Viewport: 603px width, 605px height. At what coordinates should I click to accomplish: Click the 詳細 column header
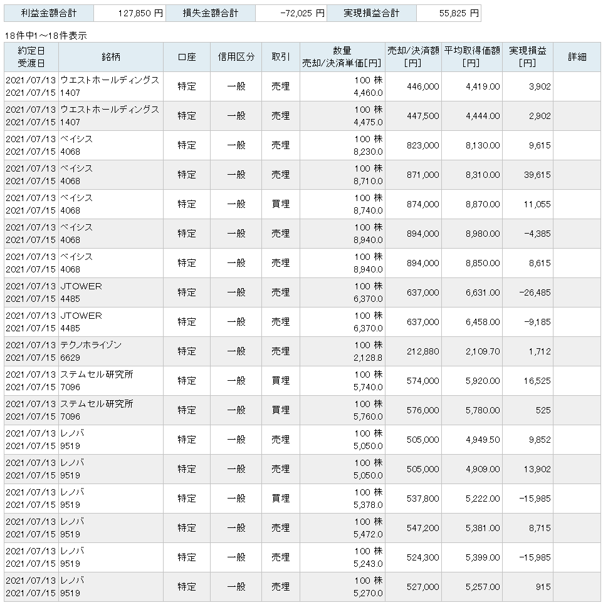(577, 57)
